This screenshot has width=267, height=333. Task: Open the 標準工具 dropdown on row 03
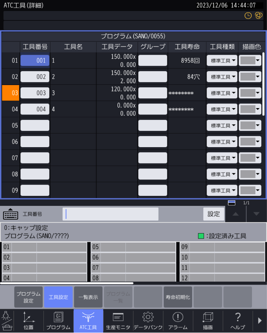[x=222, y=93]
